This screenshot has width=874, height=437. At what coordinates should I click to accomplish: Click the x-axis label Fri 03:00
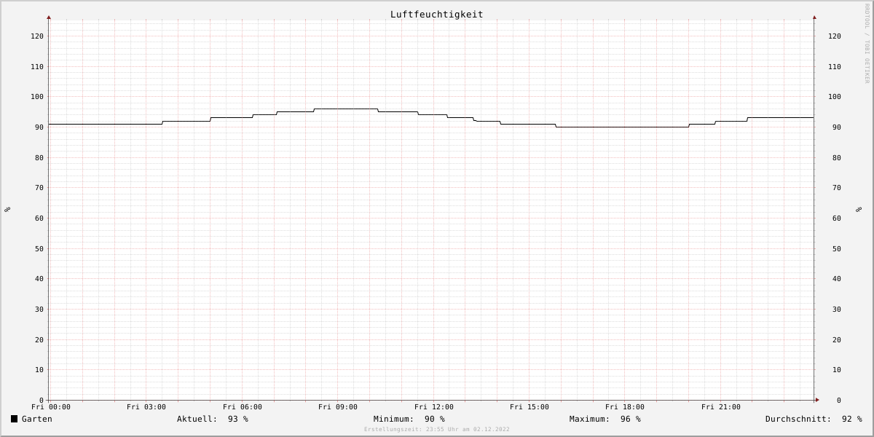coord(146,407)
